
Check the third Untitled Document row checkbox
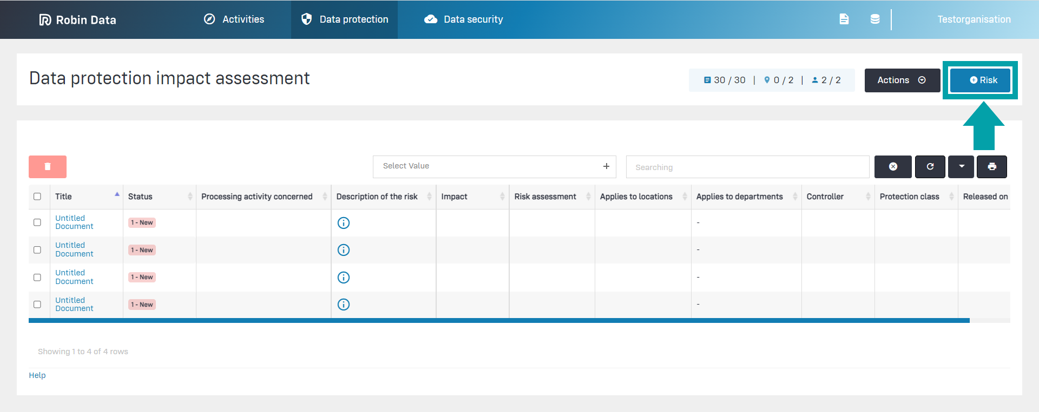37,278
